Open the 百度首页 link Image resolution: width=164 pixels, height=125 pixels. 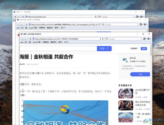tap(134, 49)
